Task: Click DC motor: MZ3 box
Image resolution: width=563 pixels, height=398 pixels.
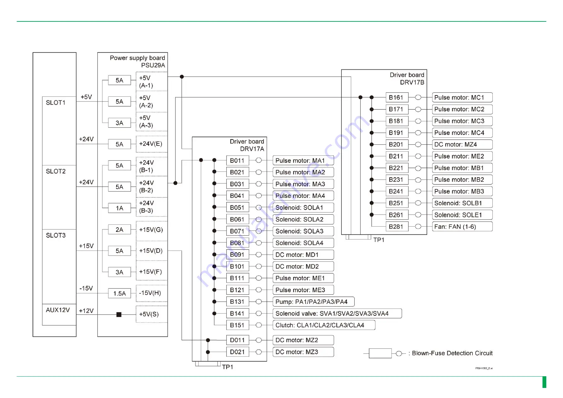Action: [303, 352]
